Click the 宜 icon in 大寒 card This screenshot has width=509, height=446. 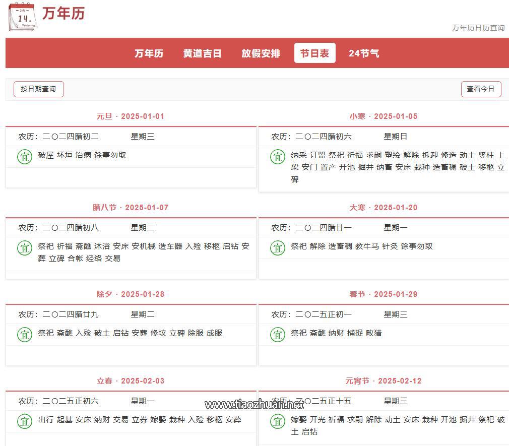pyautogui.click(x=278, y=248)
